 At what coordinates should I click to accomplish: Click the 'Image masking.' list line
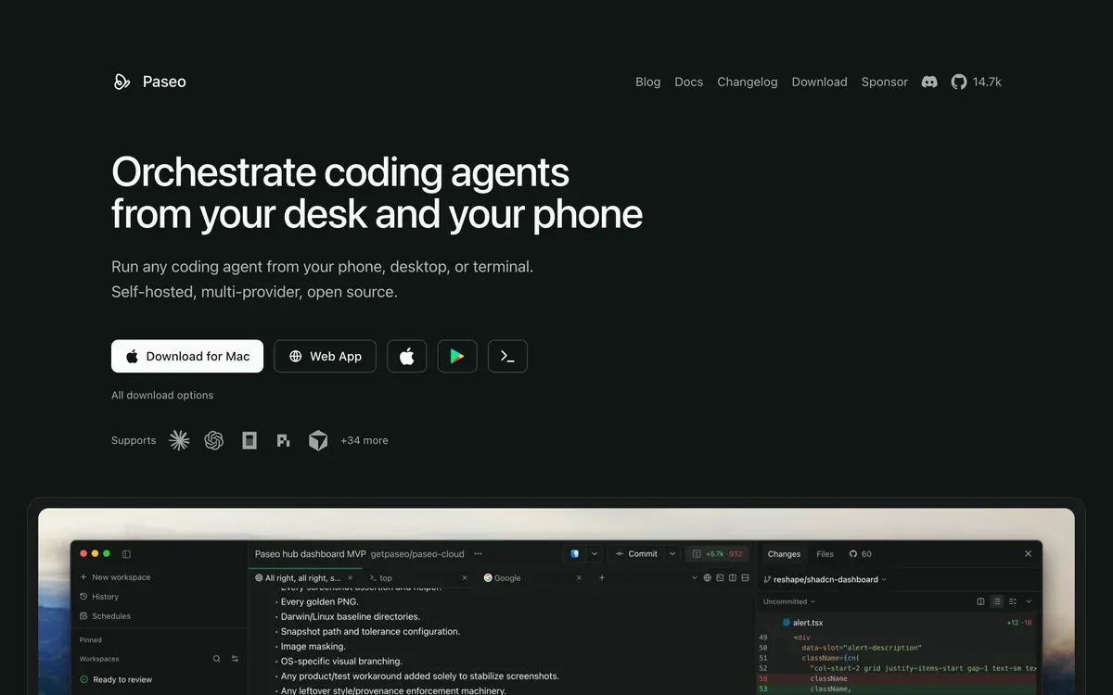pyautogui.click(x=313, y=646)
